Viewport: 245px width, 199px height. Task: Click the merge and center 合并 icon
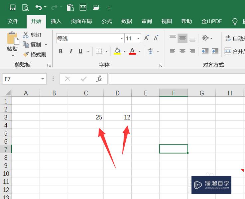click(x=228, y=51)
